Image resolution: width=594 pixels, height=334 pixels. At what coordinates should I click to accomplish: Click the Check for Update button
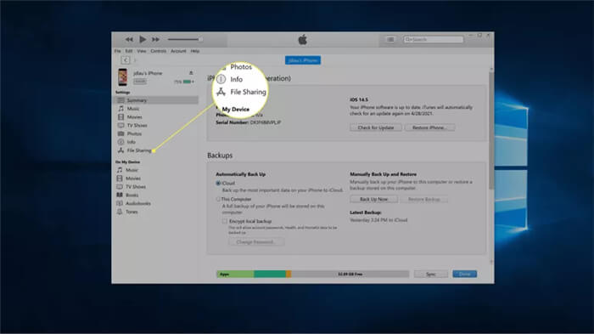tap(376, 127)
